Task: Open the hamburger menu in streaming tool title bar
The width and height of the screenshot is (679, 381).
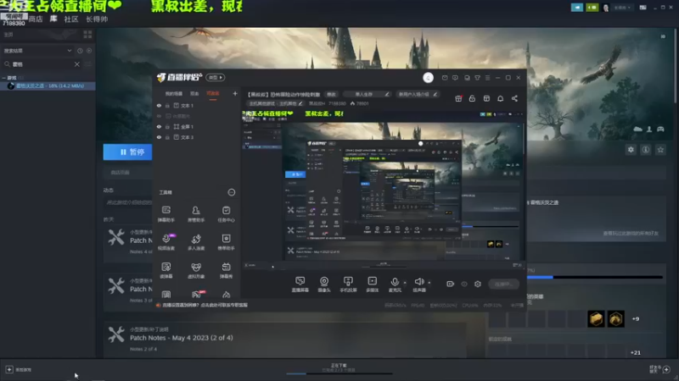Action: pyautogui.click(x=487, y=78)
